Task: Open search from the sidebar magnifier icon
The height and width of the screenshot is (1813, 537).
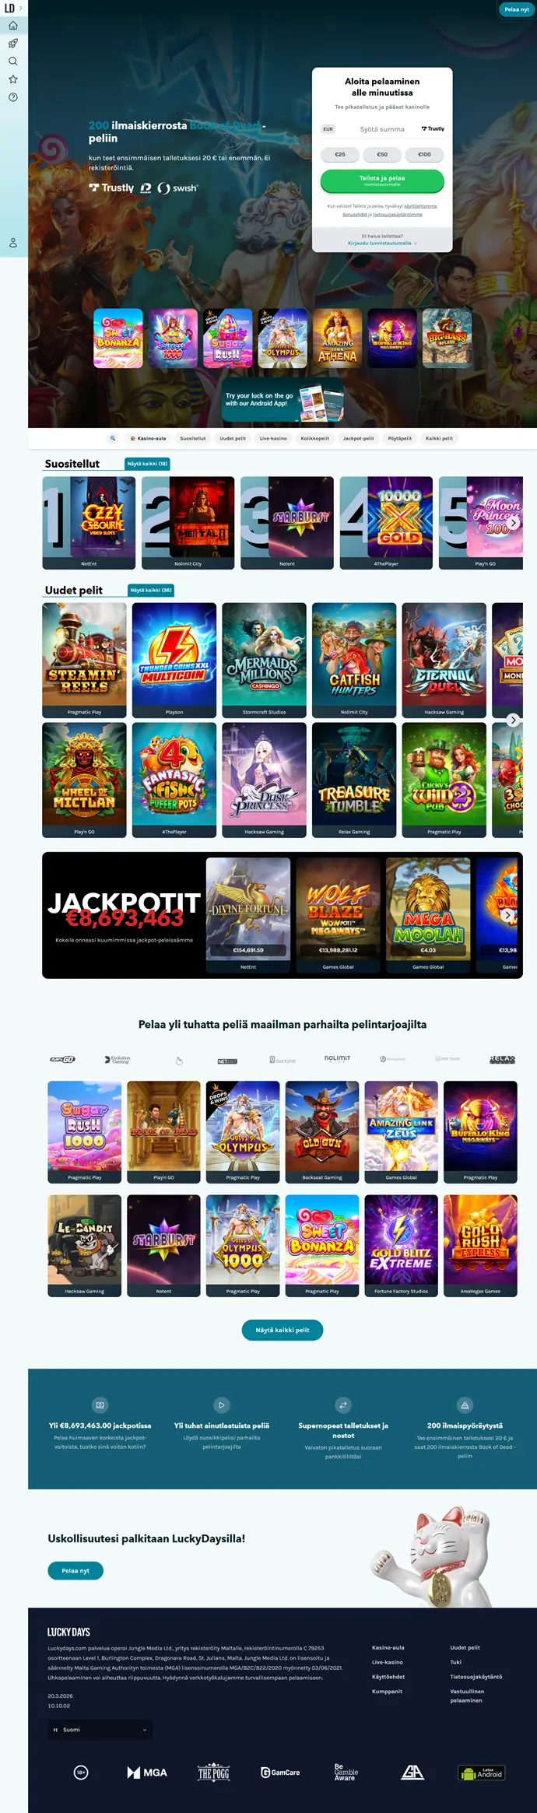Action: point(12,61)
